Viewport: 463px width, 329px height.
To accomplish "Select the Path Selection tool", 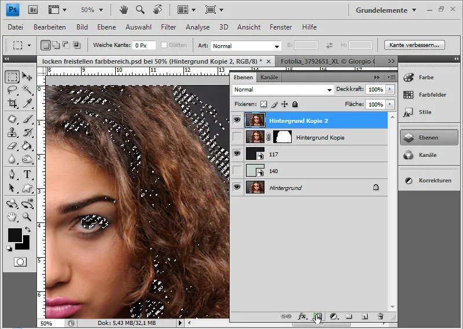I will 12,188.
